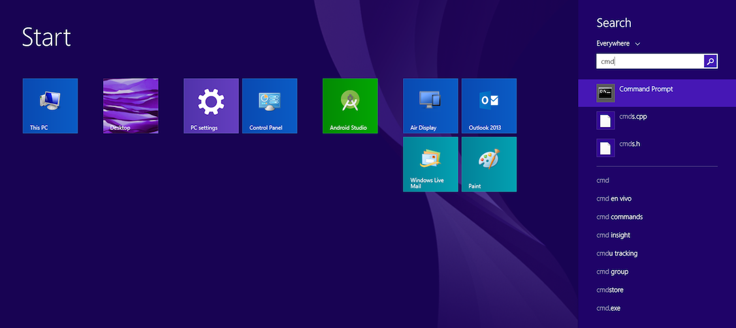
Task: Launch the Outlook 2013 tile
Action: (489, 106)
